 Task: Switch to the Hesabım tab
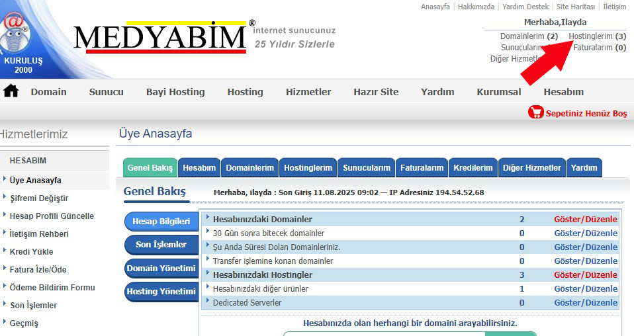199,168
